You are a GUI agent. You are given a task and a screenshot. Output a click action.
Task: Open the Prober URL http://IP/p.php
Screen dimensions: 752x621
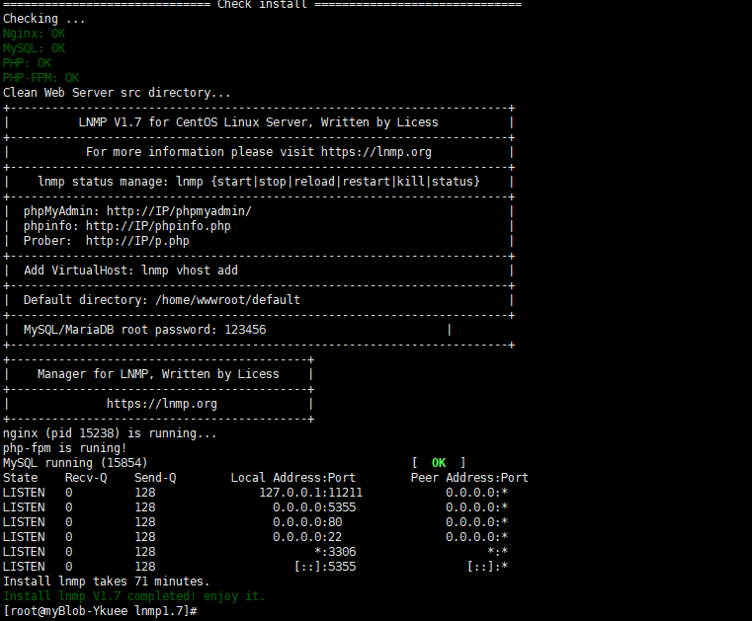click(137, 242)
